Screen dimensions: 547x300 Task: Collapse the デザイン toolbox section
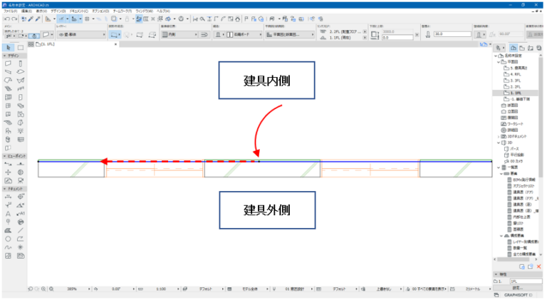pos(4,56)
